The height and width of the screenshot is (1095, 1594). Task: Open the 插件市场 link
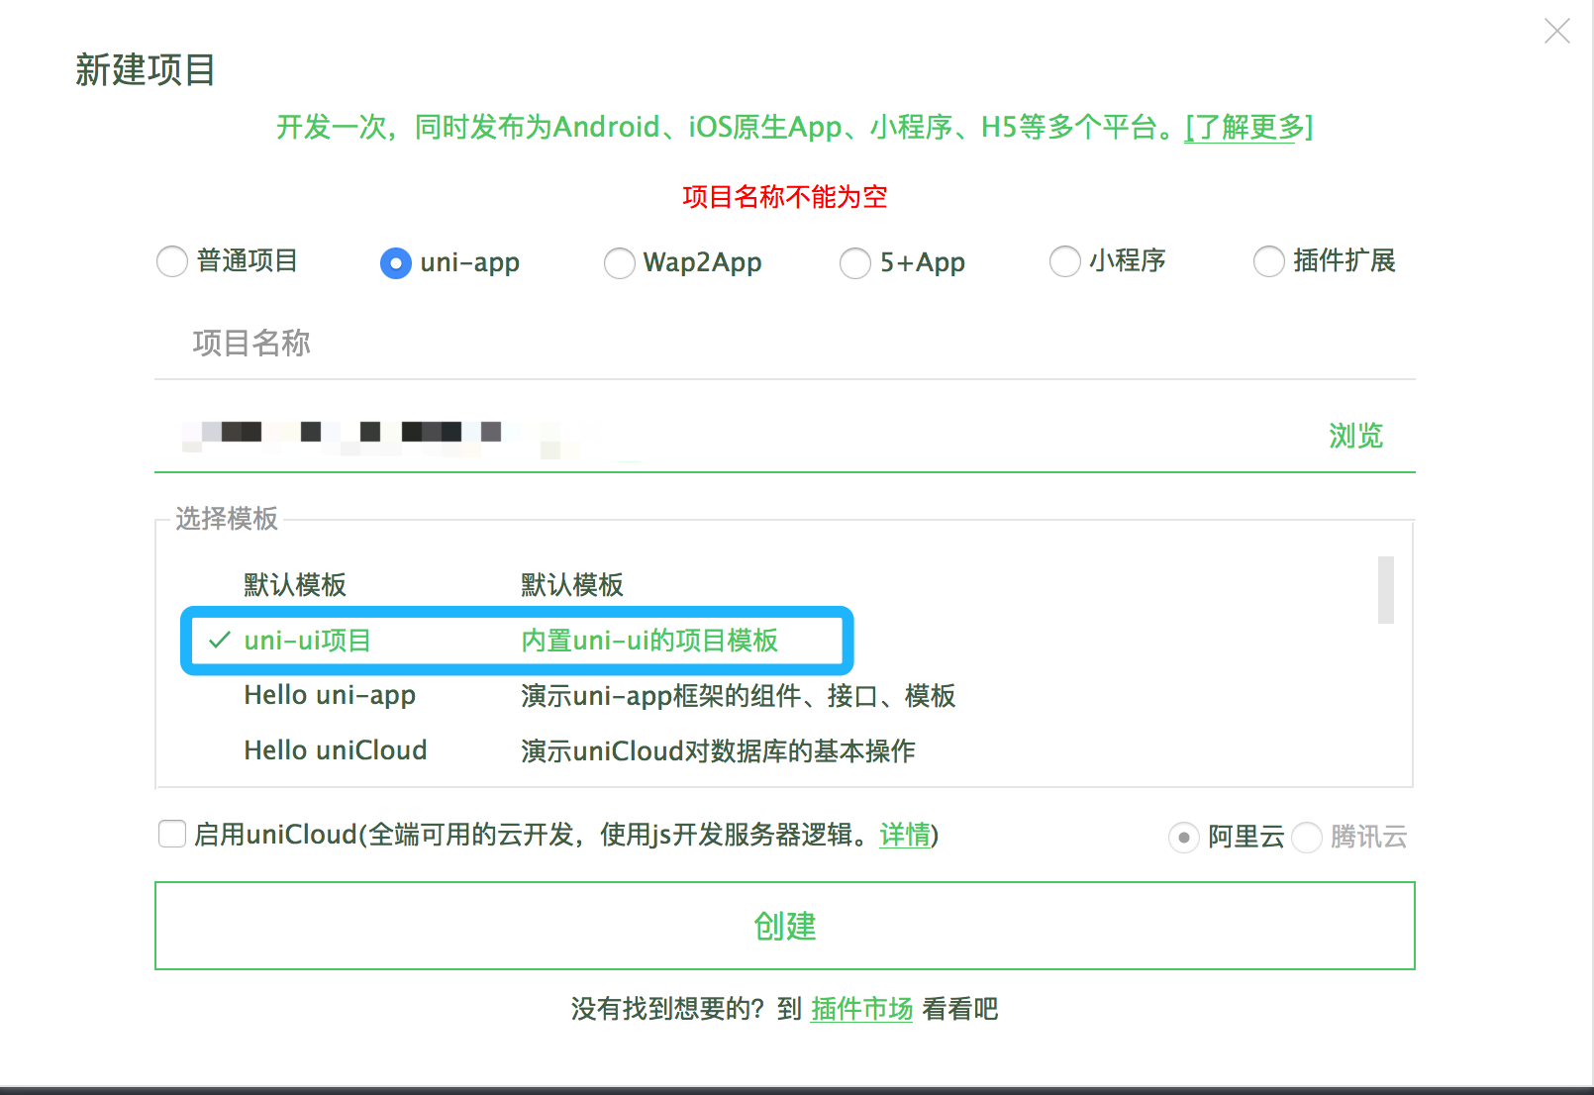coord(861,1009)
